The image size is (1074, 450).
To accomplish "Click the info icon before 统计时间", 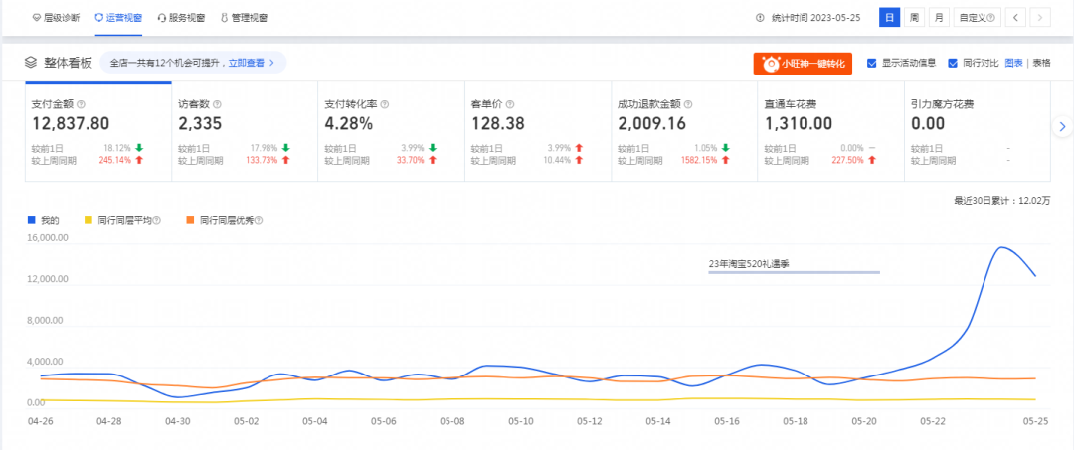I will pos(761,18).
